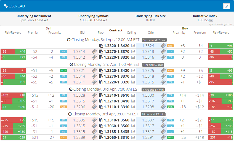The width and height of the screenshot is (234, 141).
Task: Open buy ticket for the 1.3210-1.3410 contract
Action: coord(163,101)
